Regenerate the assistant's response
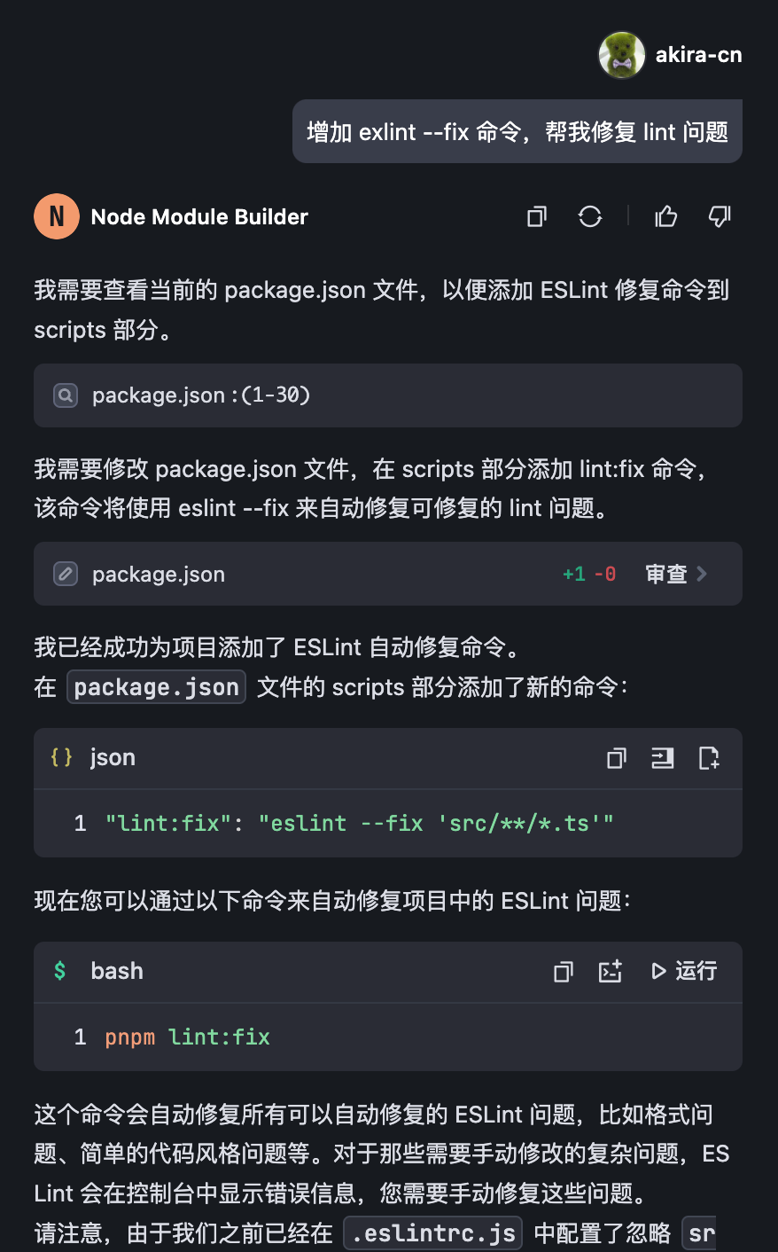 pyautogui.click(x=589, y=216)
